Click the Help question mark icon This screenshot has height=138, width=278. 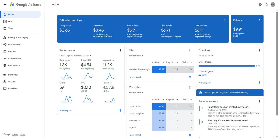[260, 5]
